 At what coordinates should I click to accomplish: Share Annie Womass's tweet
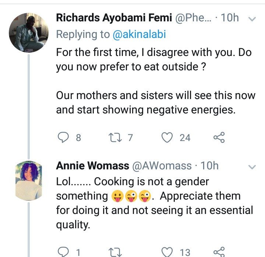(219, 252)
